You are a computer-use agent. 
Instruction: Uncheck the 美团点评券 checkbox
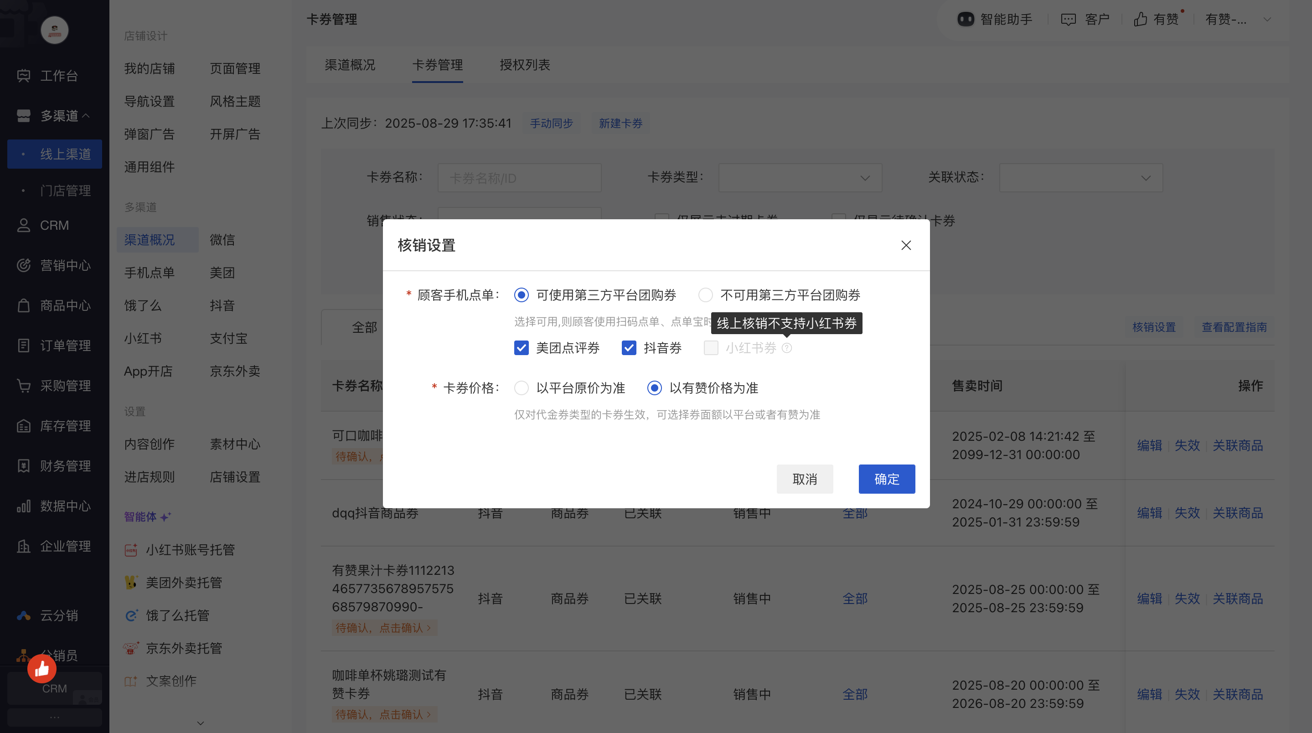click(521, 348)
